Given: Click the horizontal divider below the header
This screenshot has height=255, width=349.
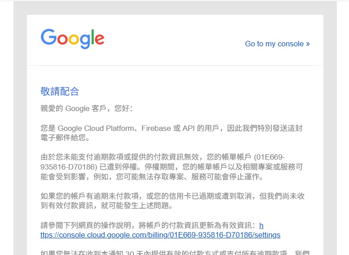Looking at the screenshot, I should click(x=175, y=66).
